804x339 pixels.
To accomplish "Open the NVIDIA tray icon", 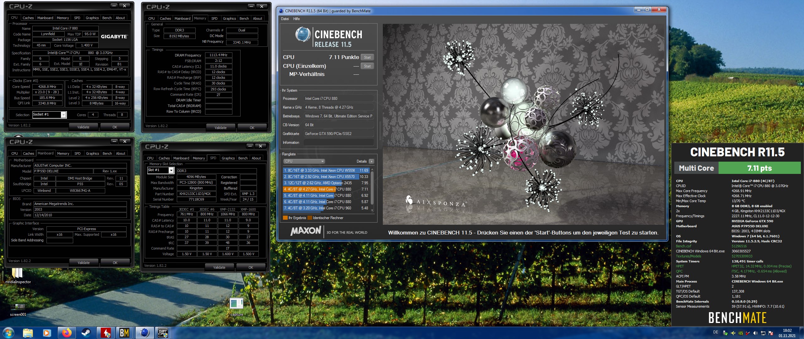I will [740, 333].
